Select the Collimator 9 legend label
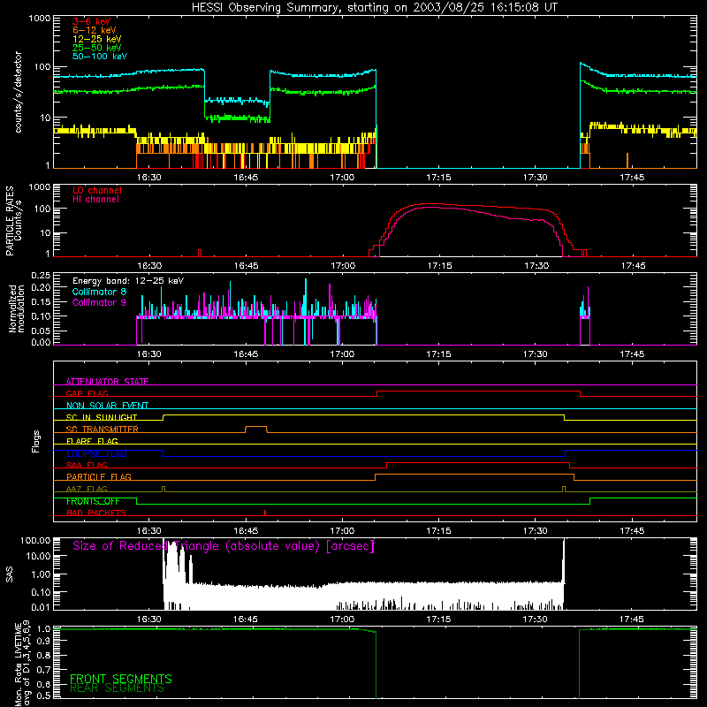This screenshot has height=707, width=707. coord(99,302)
